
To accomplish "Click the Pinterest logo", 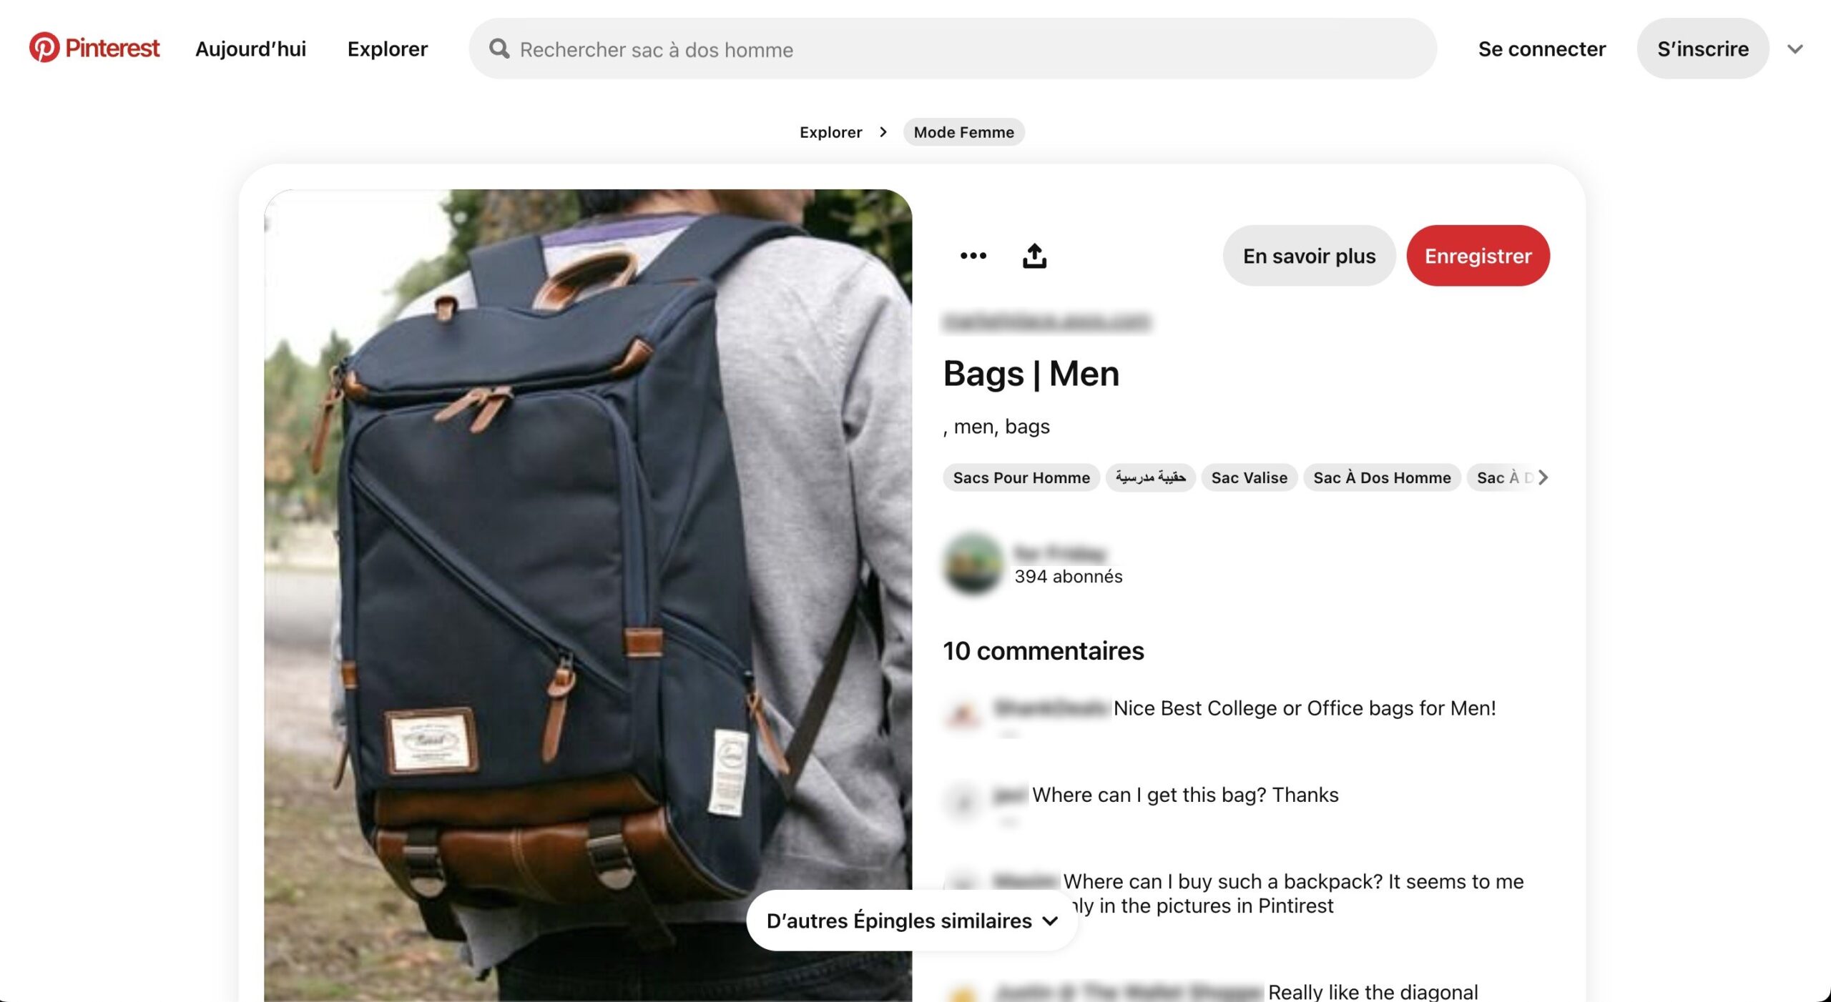I will pos(94,48).
